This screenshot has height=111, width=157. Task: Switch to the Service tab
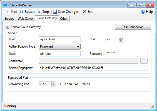(9, 19)
